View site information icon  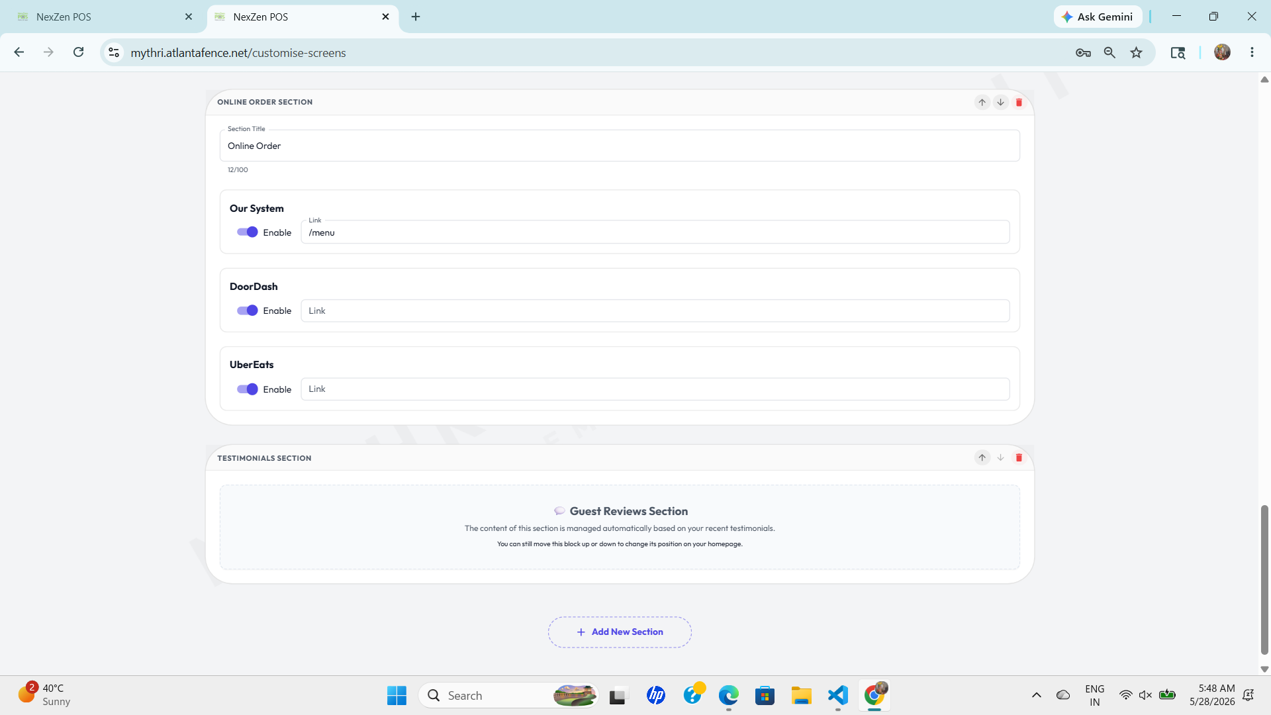click(x=114, y=52)
